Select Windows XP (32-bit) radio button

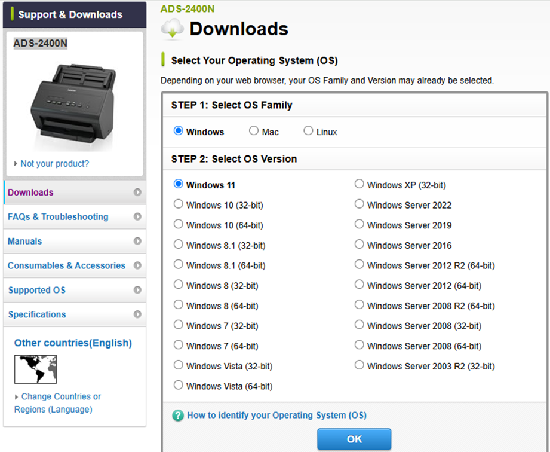pyautogui.click(x=359, y=184)
